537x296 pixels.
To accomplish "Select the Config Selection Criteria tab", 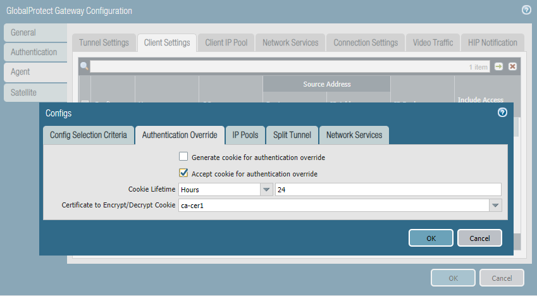I will pyautogui.click(x=89, y=135).
